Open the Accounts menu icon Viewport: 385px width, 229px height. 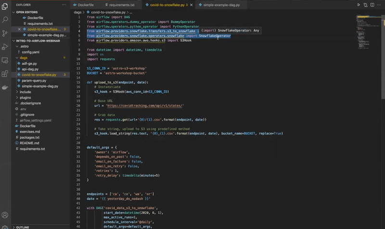(x=5, y=215)
